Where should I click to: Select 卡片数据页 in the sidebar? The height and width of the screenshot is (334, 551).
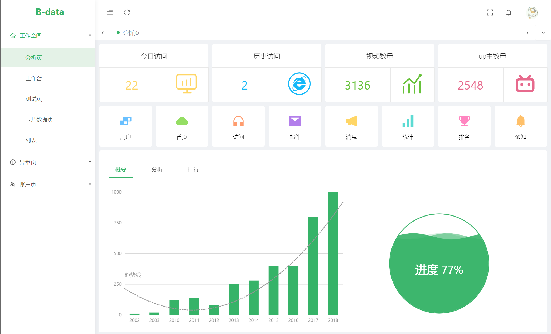pos(48,119)
